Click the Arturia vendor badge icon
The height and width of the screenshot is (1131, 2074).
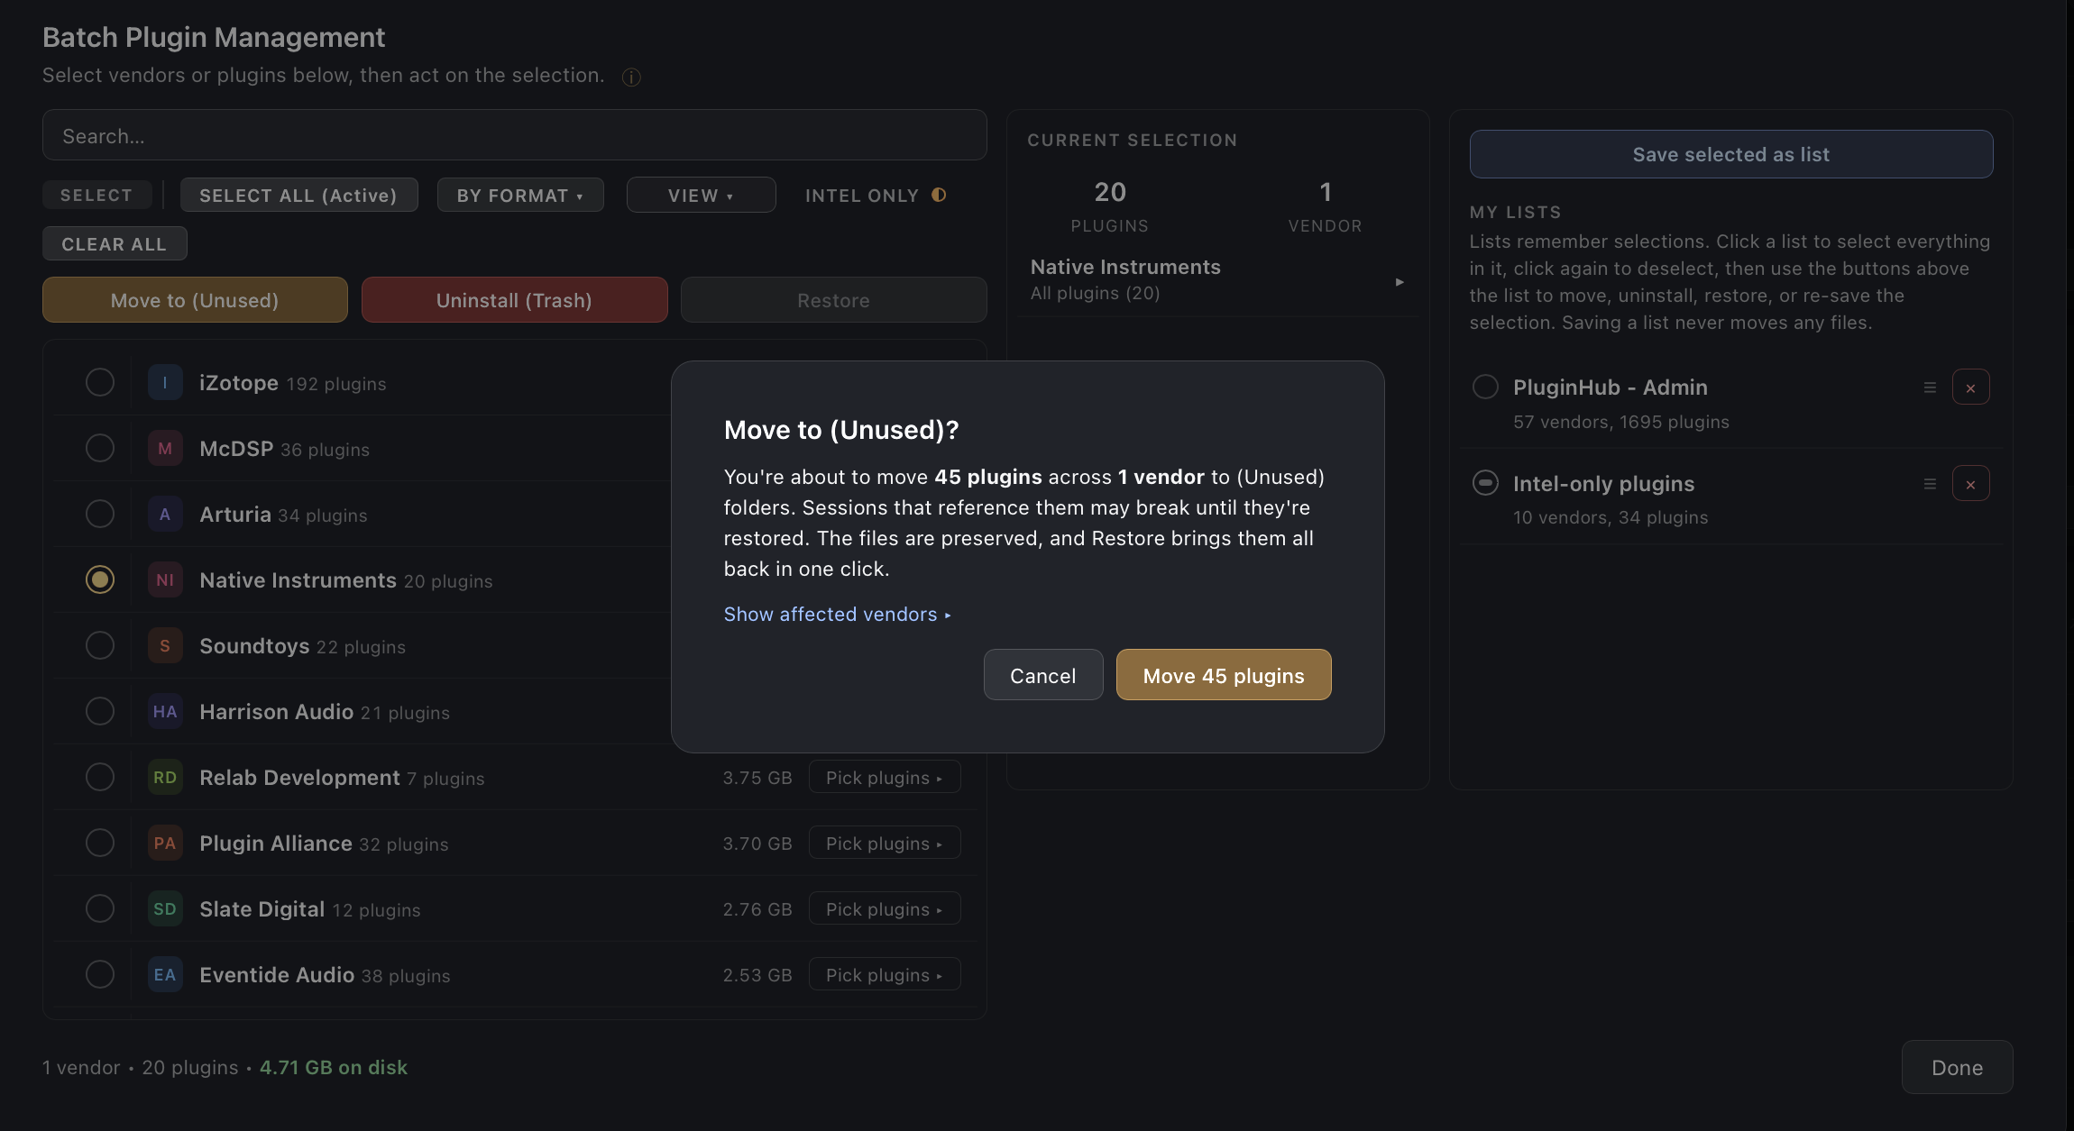[165, 515]
